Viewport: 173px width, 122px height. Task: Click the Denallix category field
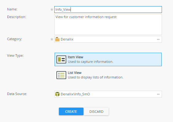pyautogui.click(x=108, y=39)
